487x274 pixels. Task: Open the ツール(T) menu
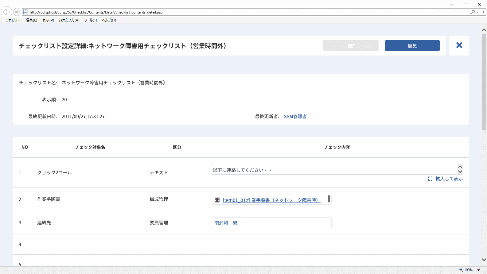(91, 20)
